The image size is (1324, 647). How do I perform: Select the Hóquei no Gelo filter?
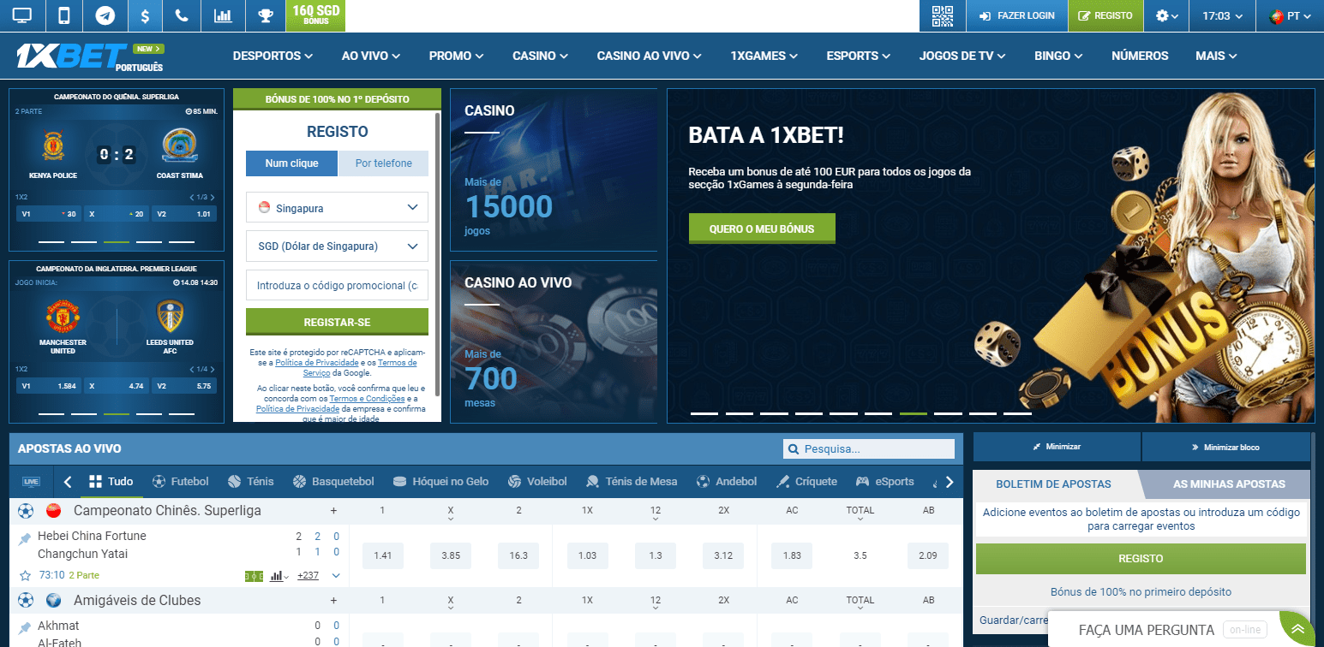pyautogui.click(x=440, y=482)
